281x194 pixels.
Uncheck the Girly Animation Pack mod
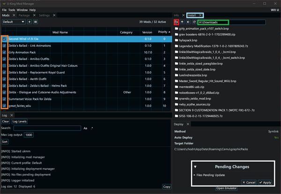(x=5, y=52)
